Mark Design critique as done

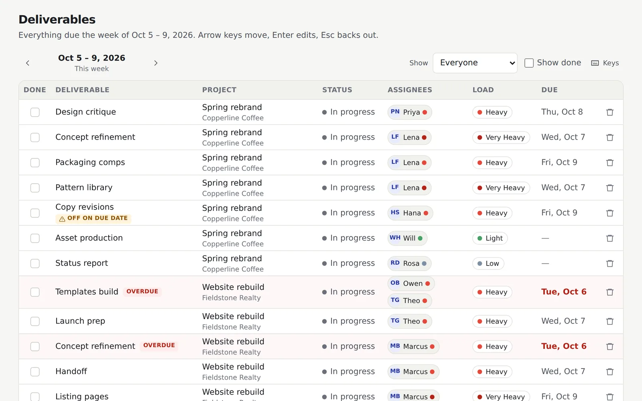35,112
